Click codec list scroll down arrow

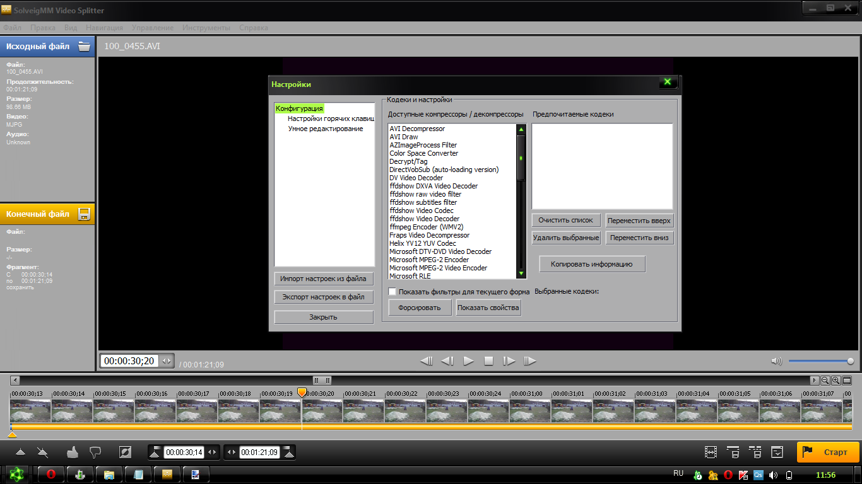(521, 274)
